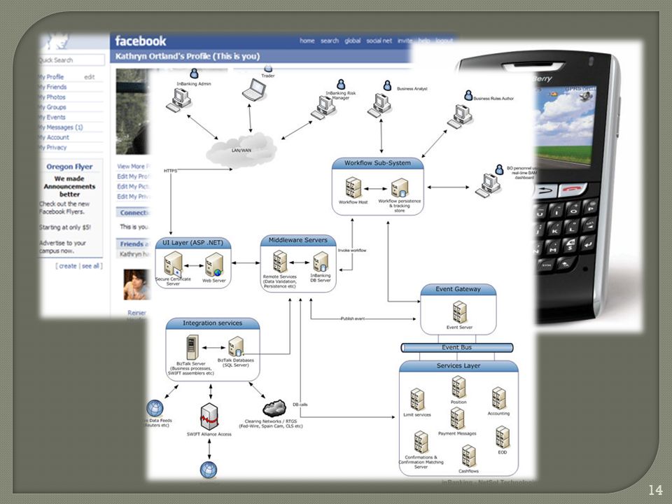Screen dimensions: 672x504
Task: Click the Data Feeds globe icon
Action: point(155,408)
